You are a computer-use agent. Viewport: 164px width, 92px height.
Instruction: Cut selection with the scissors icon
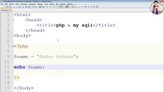pos(23,7)
